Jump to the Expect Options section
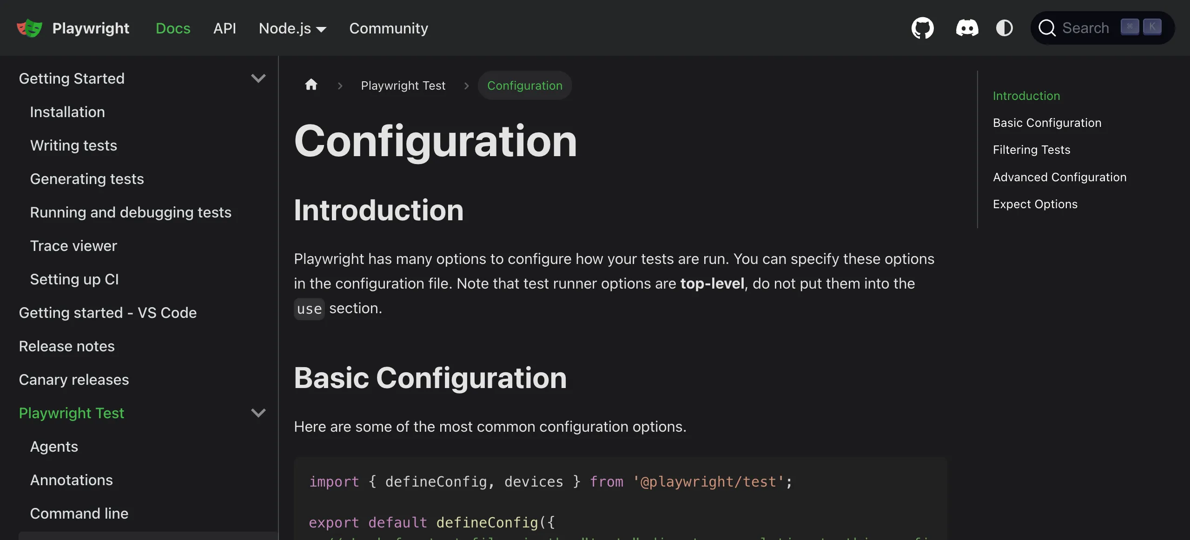This screenshot has height=540, width=1190. tap(1035, 204)
